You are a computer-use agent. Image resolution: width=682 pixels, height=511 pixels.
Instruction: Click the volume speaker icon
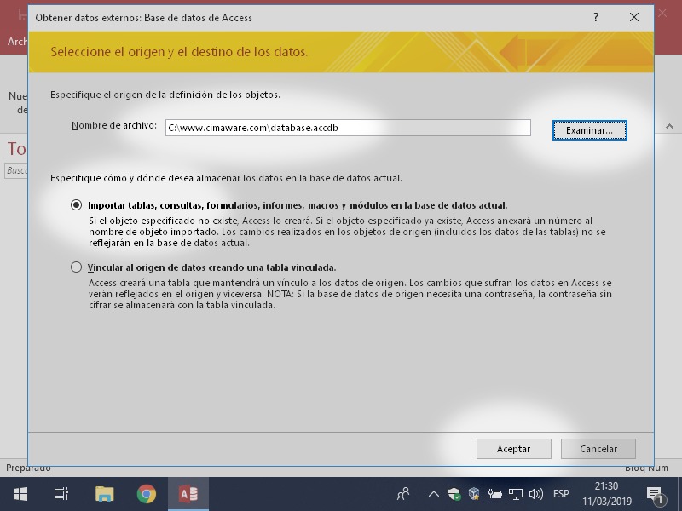click(535, 494)
